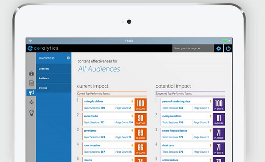Click lightning icon on ronn torossian topic
Viewport: 265px width, 162px height.
pos(132,145)
